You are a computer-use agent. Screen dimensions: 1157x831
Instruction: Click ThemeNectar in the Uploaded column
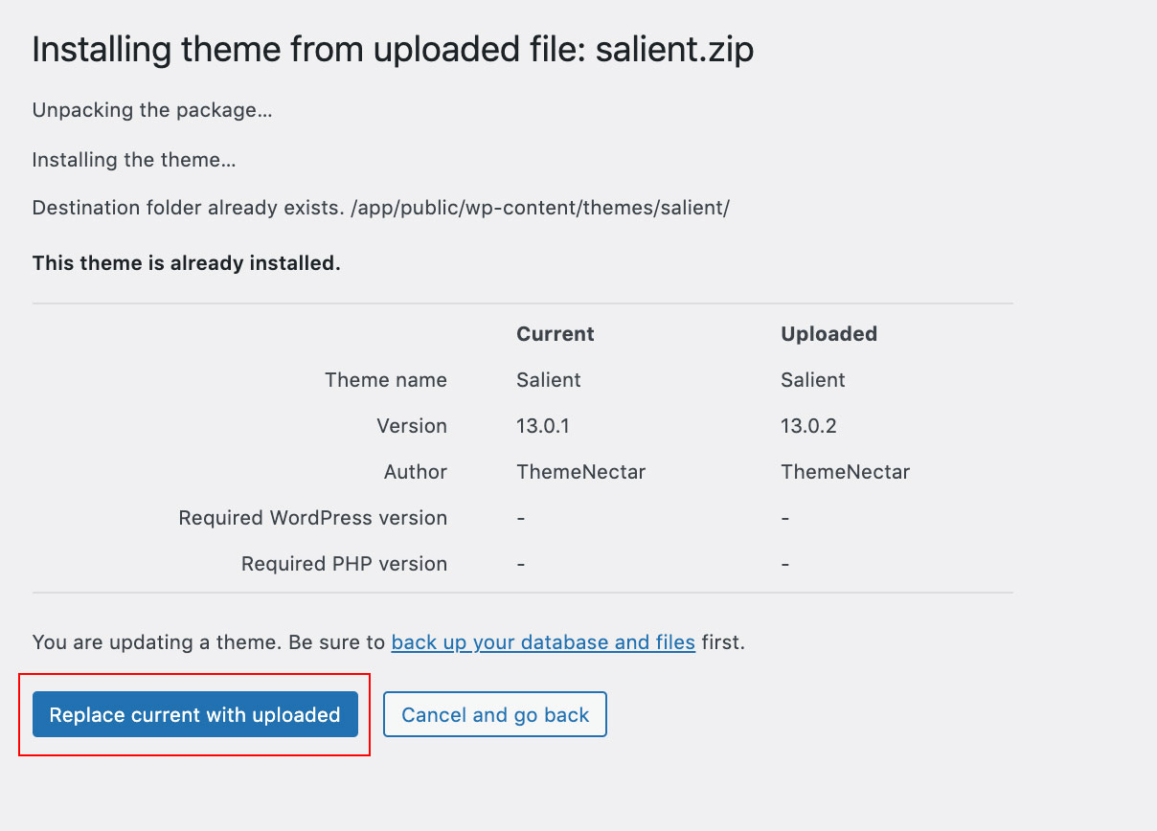tap(846, 472)
